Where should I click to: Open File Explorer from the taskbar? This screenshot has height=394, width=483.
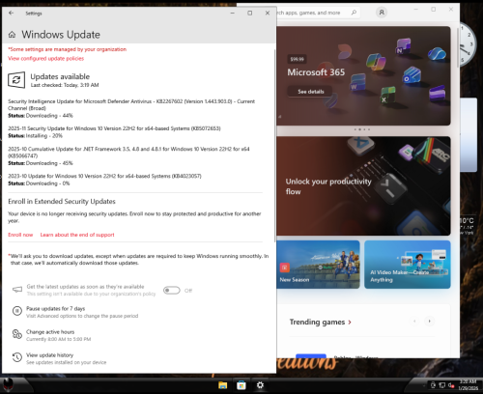pos(222,385)
